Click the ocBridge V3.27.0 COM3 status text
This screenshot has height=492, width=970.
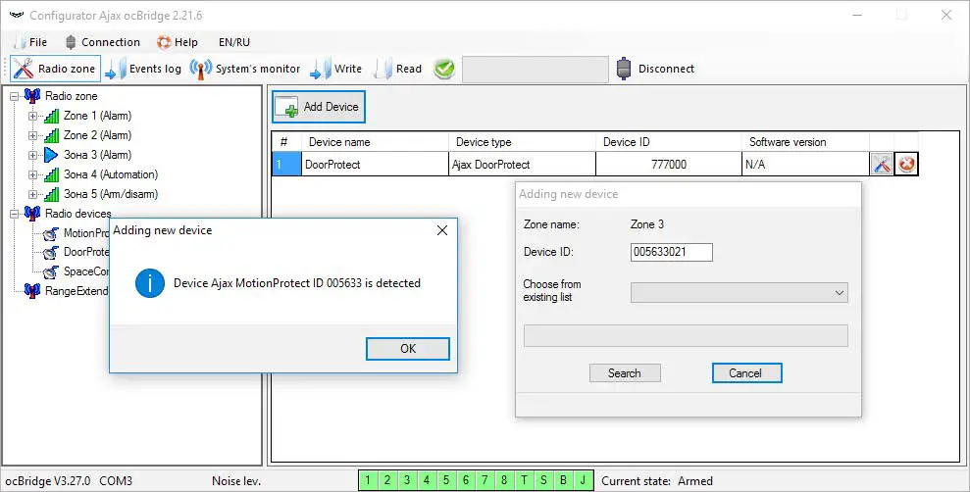pos(68,481)
